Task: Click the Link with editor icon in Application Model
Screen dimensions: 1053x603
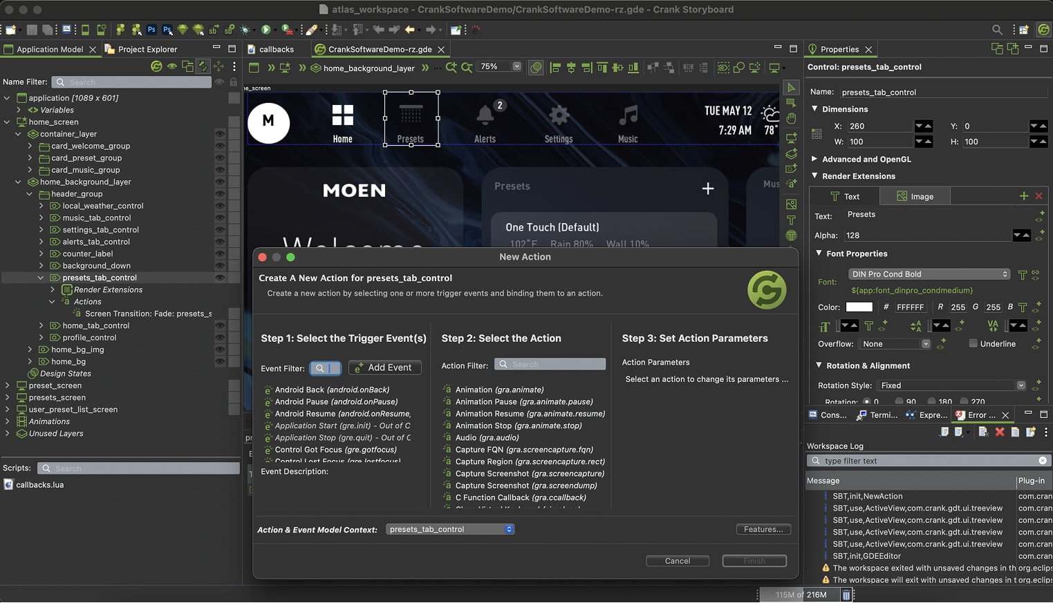Action: click(x=203, y=66)
